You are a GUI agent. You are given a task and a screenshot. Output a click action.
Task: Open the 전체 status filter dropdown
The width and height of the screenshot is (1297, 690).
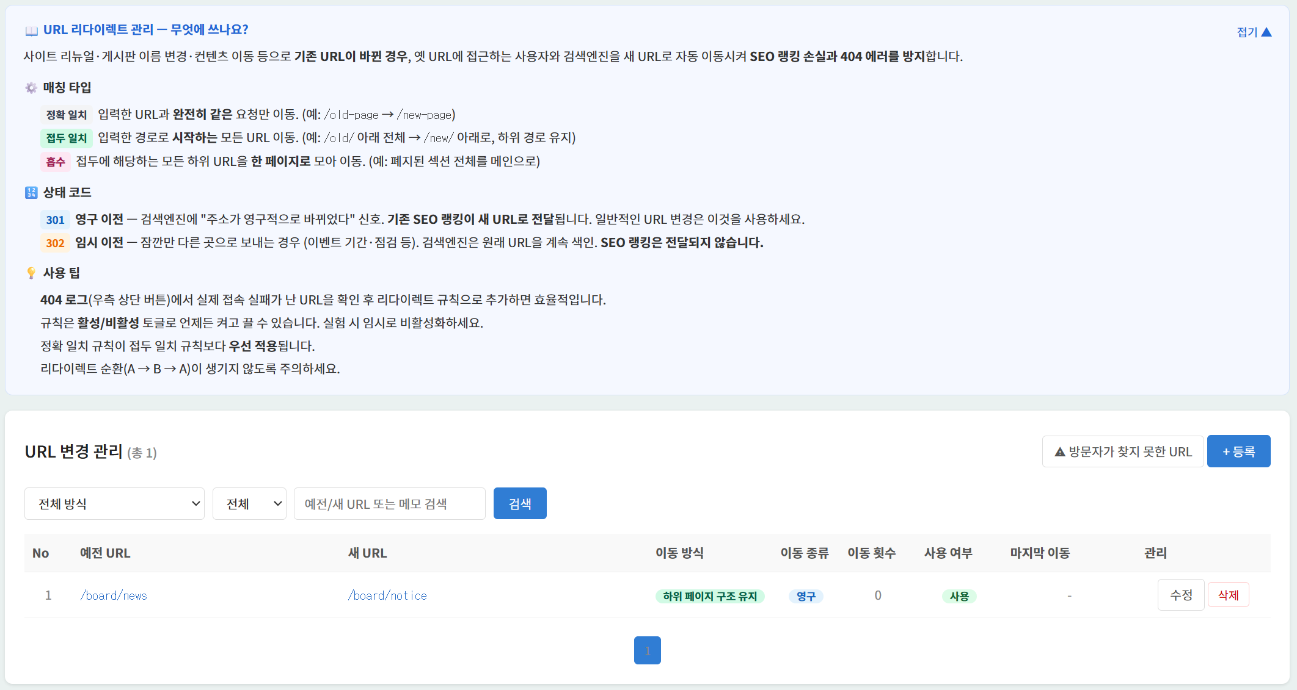pos(249,504)
